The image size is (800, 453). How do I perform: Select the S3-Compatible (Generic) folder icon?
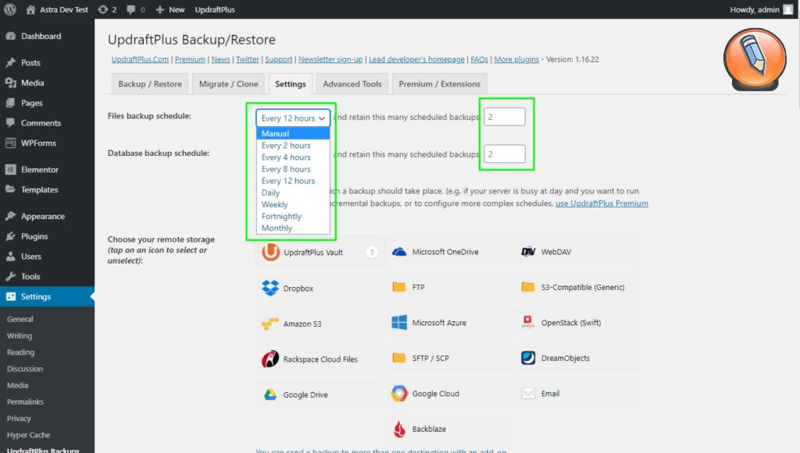528,287
